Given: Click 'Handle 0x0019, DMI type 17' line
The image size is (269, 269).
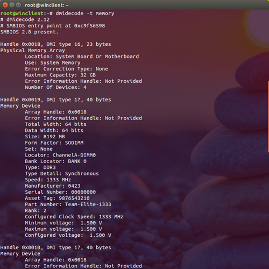Looking at the screenshot, I should click(x=55, y=100).
